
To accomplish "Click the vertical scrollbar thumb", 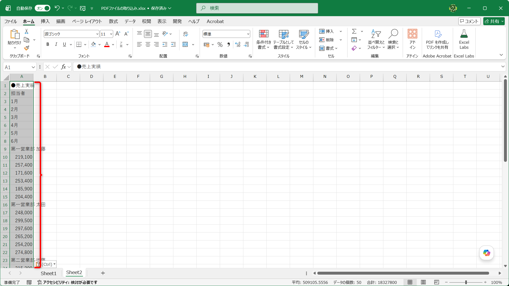I will pyautogui.click(x=505, y=120).
